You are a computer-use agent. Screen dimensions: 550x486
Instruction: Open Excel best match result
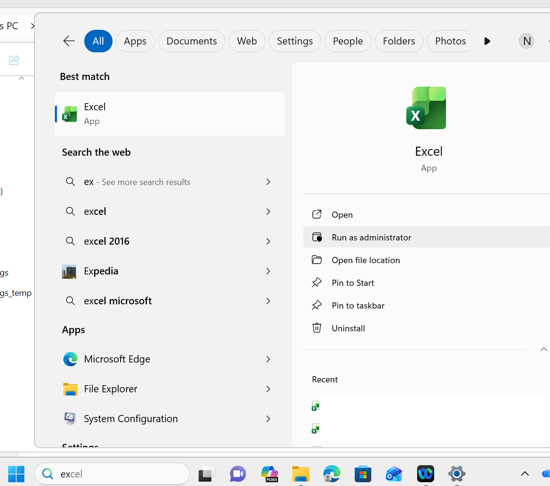click(x=170, y=114)
